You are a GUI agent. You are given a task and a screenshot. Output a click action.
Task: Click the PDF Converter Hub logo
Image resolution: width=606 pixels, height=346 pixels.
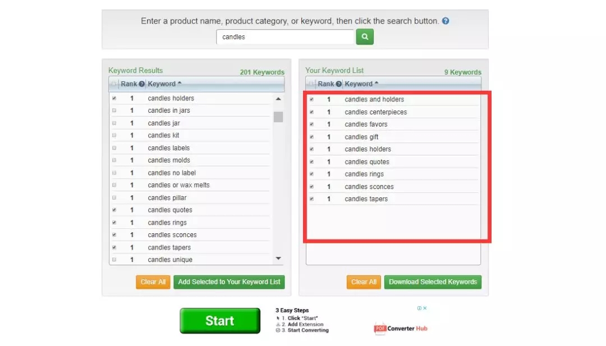(401, 328)
